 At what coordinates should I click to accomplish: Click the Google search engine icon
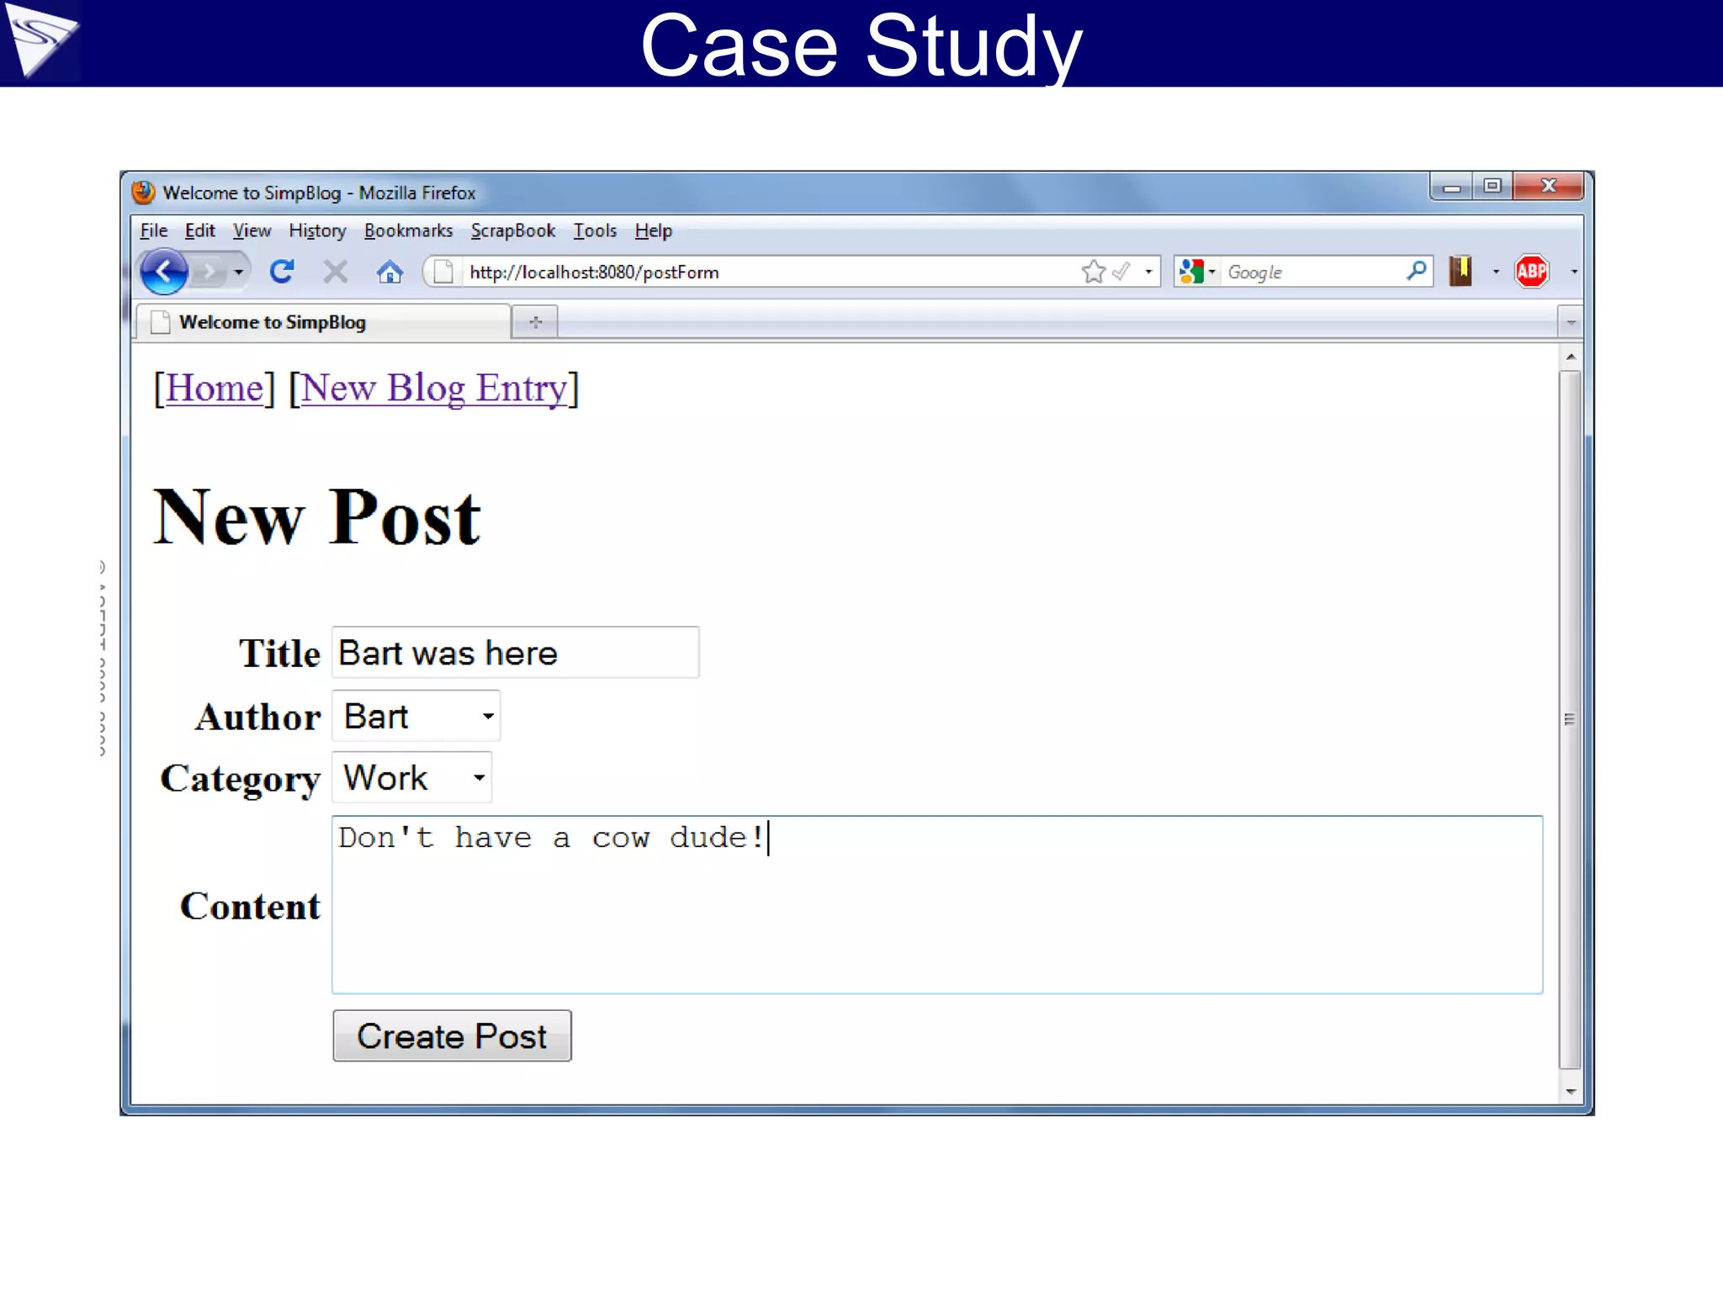pos(1190,271)
